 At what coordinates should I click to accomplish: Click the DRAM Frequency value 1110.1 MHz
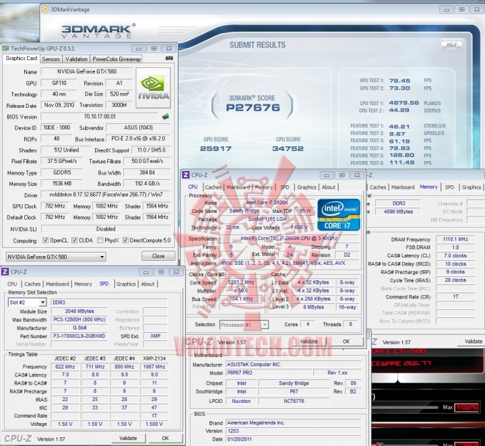pyautogui.click(x=455, y=239)
